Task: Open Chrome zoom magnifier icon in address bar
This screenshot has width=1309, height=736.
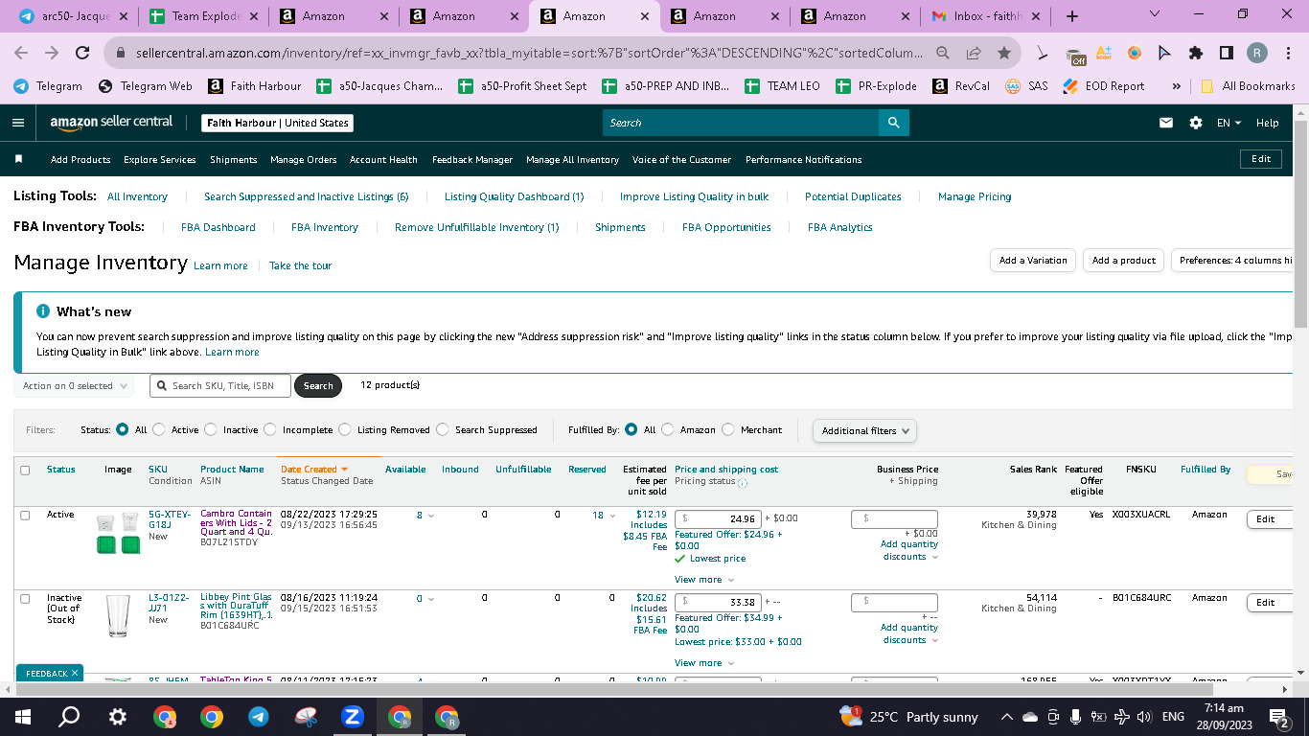Action: tap(943, 53)
